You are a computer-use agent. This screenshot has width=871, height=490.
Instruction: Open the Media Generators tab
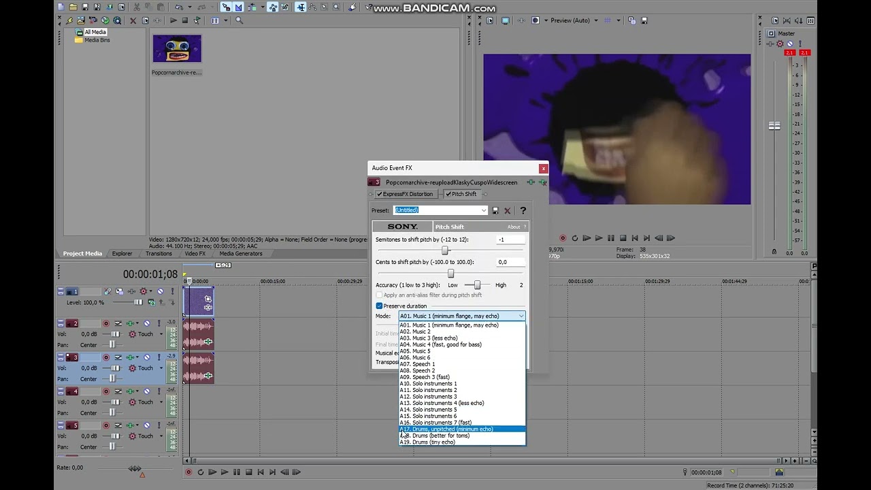(x=241, y=254)
